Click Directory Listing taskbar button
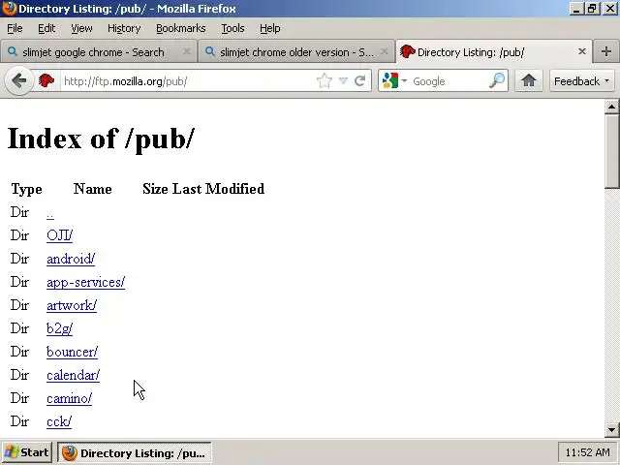The height and width of the screenshot is (465, 620). click(x=135, y=452)
